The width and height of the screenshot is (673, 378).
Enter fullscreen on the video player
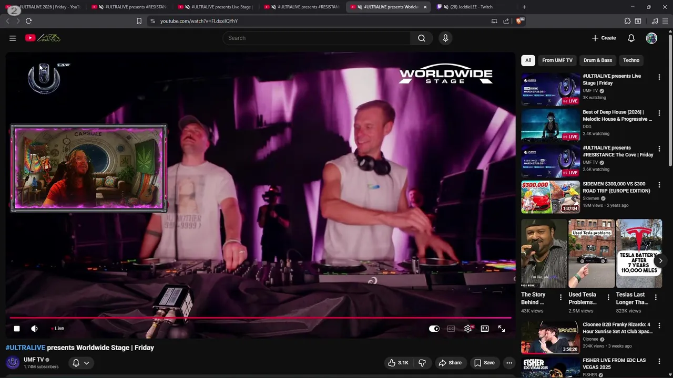click(x=502, y=329)
